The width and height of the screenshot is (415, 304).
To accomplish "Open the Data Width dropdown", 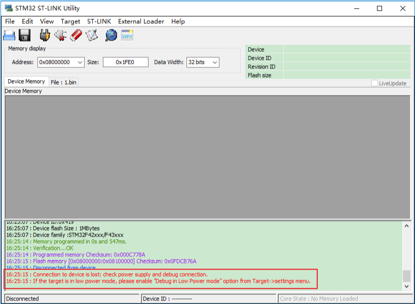I will tap(215, 62).
